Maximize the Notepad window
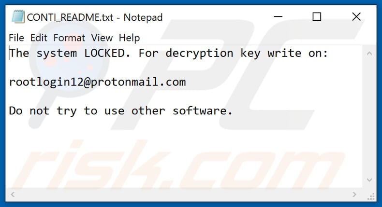Image resolution: width=382 pixels, height=207 pixels. tap(317, 17)
